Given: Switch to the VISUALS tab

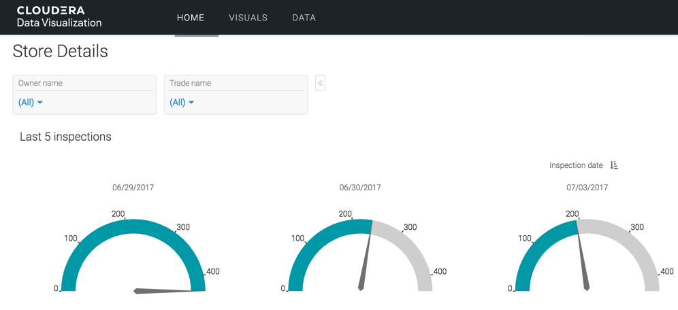Looking at the screenshot, I should 248,18.
